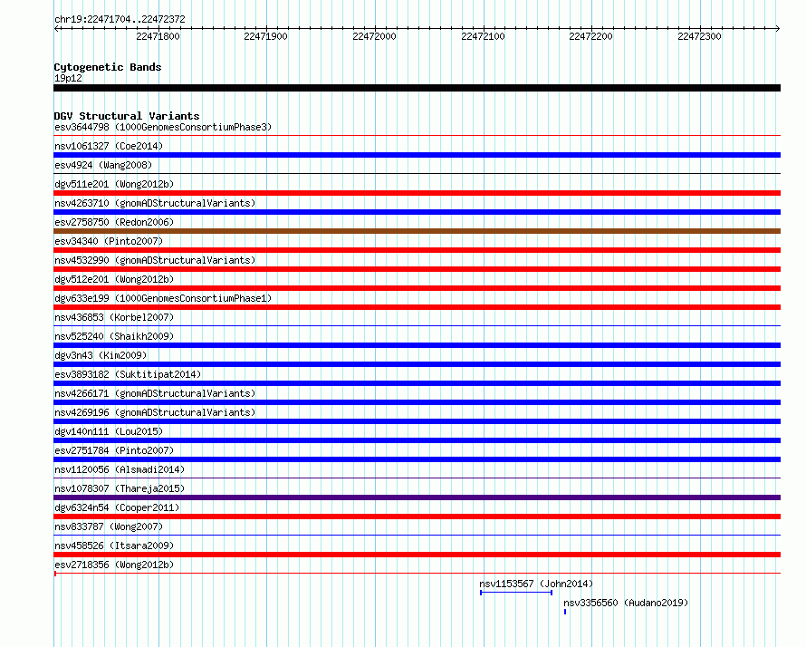Image resolution: width=806 pixels, height=647 pixels.
Task: Click the purple nsv1078307 Thareja2015 bar
Action: (417, 497)
